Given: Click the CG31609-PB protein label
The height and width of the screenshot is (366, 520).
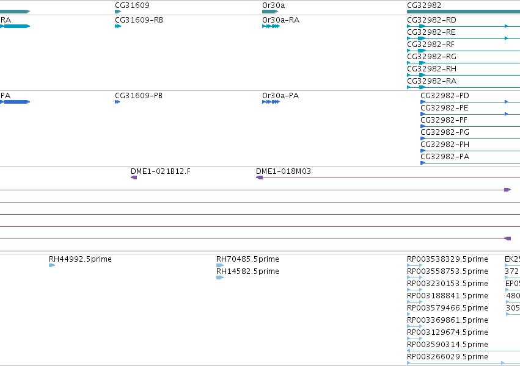Looking at the screenshot, I should coord(139,96).
